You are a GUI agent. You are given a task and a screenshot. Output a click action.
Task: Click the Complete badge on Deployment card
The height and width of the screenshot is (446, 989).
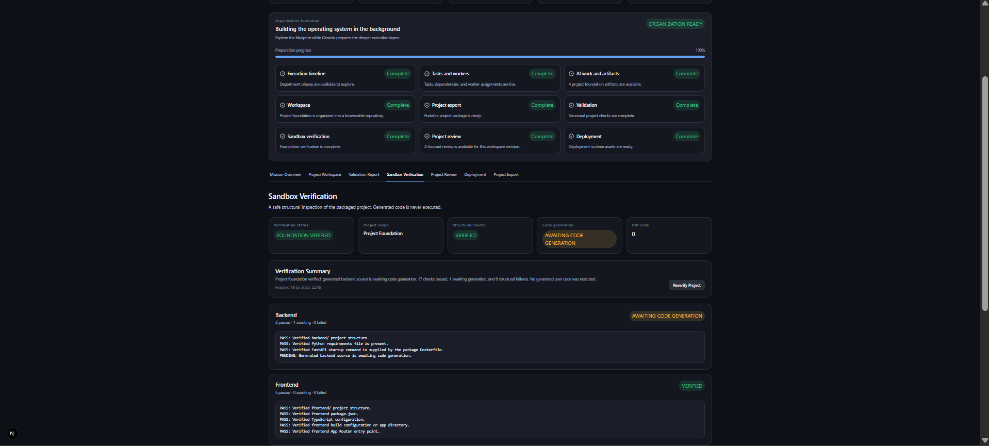687,137
